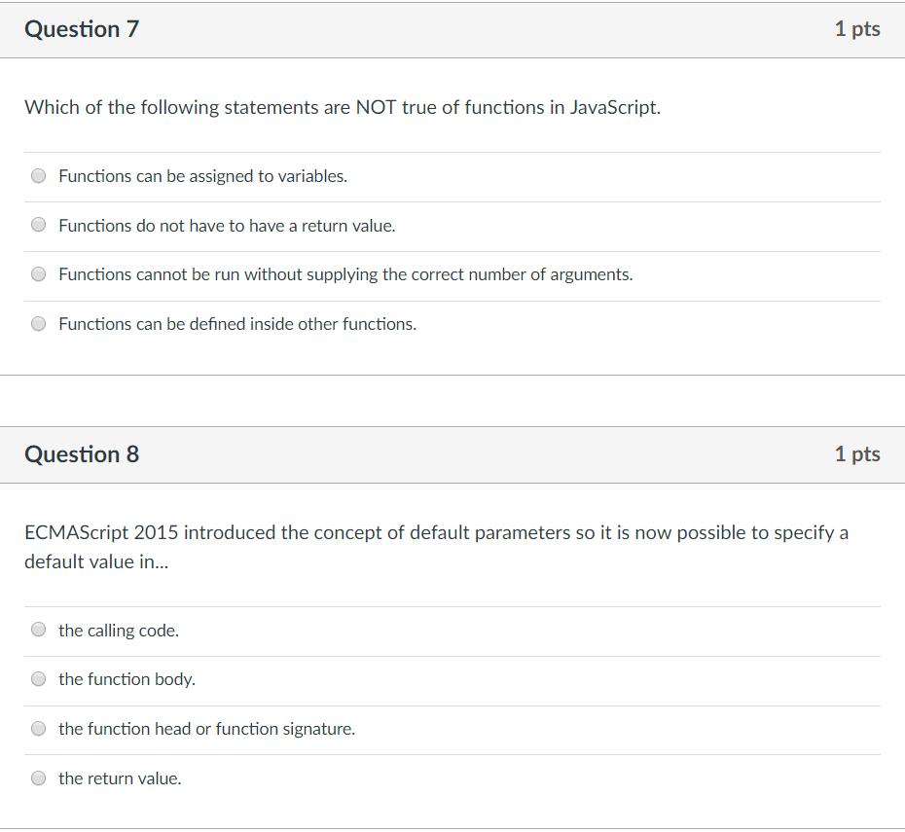
Task: Choose the option about supplying correct number of arguments
Action: (x=38, y=273)
